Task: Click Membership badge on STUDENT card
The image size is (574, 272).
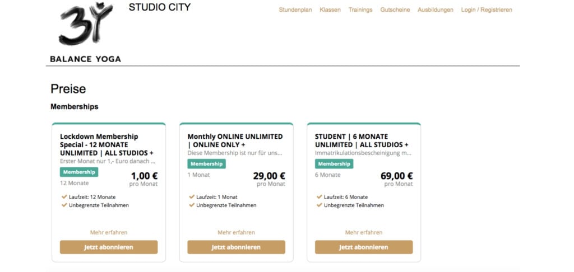Action: [x=334, y=164]
